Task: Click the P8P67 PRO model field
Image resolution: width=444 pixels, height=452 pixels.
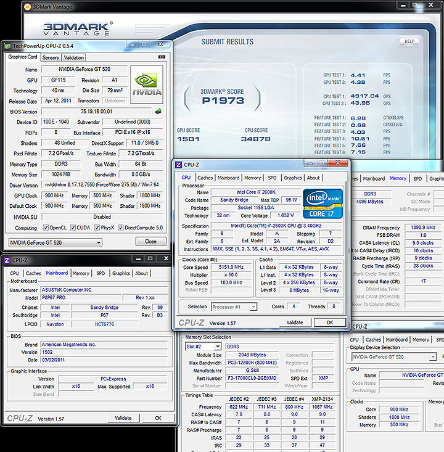Action: pyautogui.click(x=81, y=297)
